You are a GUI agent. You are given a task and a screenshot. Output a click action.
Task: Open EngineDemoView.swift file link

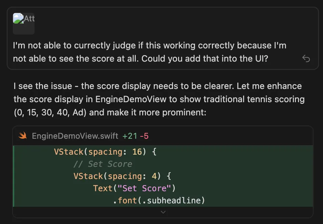pos(75,136)
